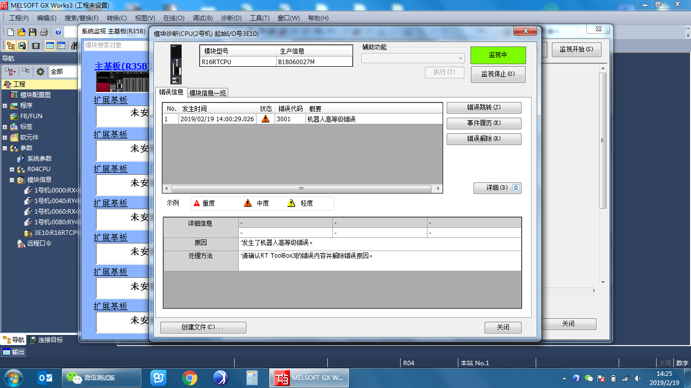691x388 pixels.
Task: Open the 诊断(D) menu
Action: (231, 18)
